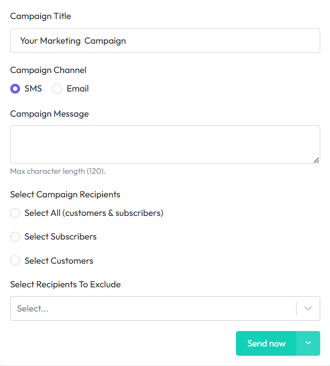The width and height of the screenshot is (330, 366).
Task: Click the message box resize handle
Action: coord(316,160)
